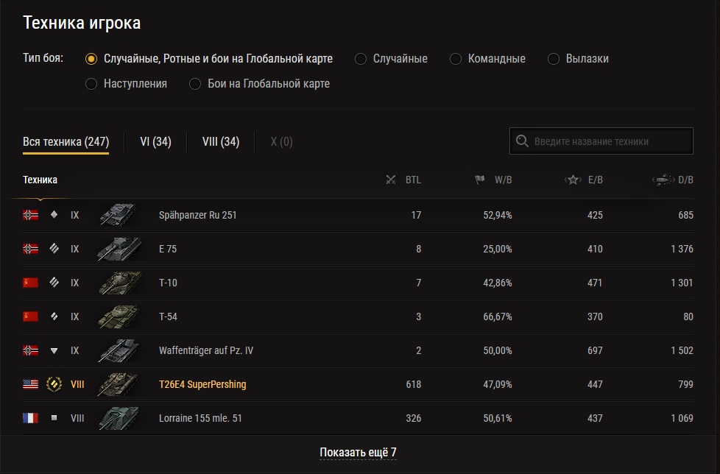Screen dimensions: 720x474
Task: Click 'Показать ещё 7' link
Action: (x=358, y=452)
